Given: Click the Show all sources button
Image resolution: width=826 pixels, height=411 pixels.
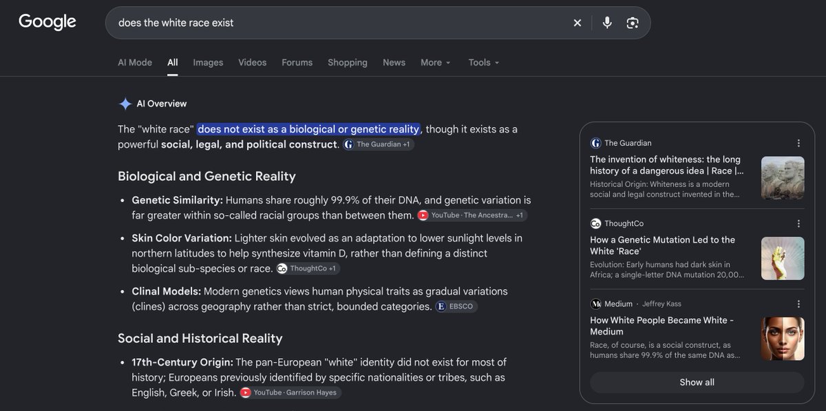Looking at the screenshot, I should click(x=697, y=382).
